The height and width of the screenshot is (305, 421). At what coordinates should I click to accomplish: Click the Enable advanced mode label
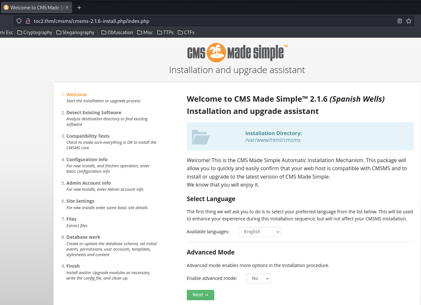(x=212, y=278)
